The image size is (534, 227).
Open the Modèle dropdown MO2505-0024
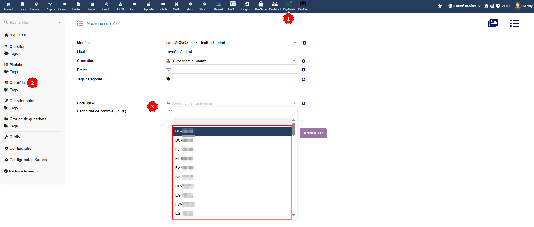(x=235, y=43)
